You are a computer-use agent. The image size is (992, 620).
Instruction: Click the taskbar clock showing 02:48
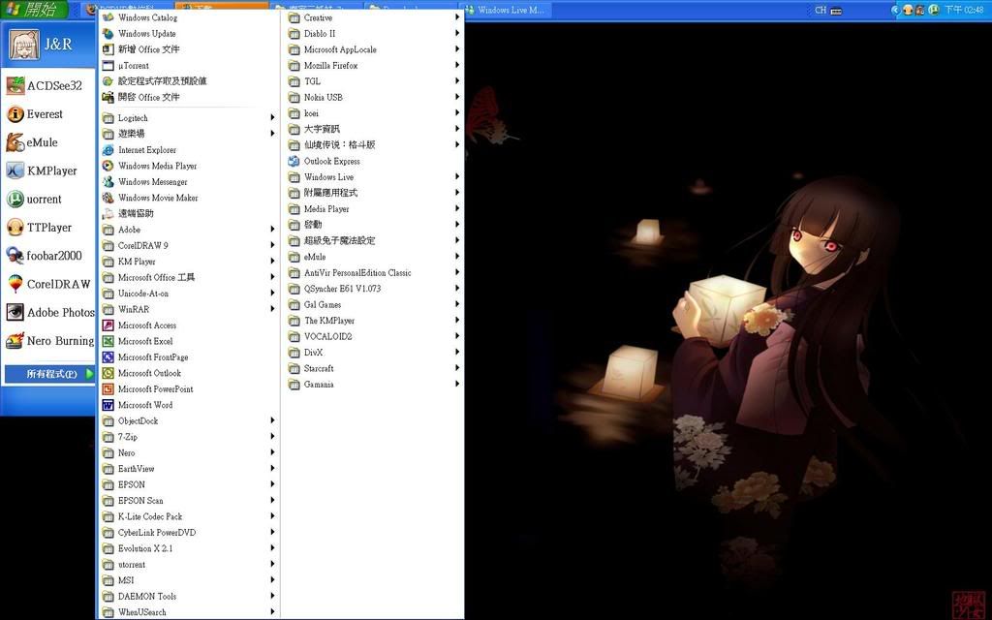(x=965, y=10)
